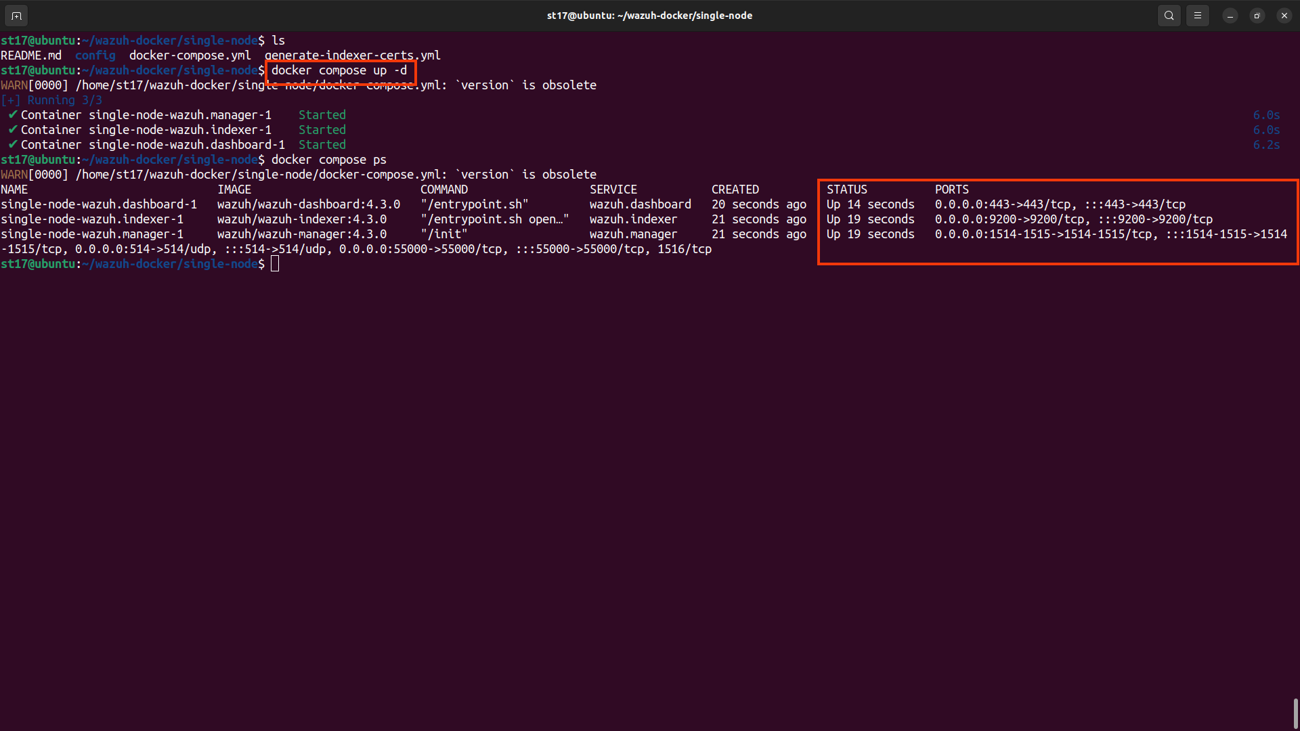Minimize the terminal window

pyautogui.click(x=1230, y=16)
